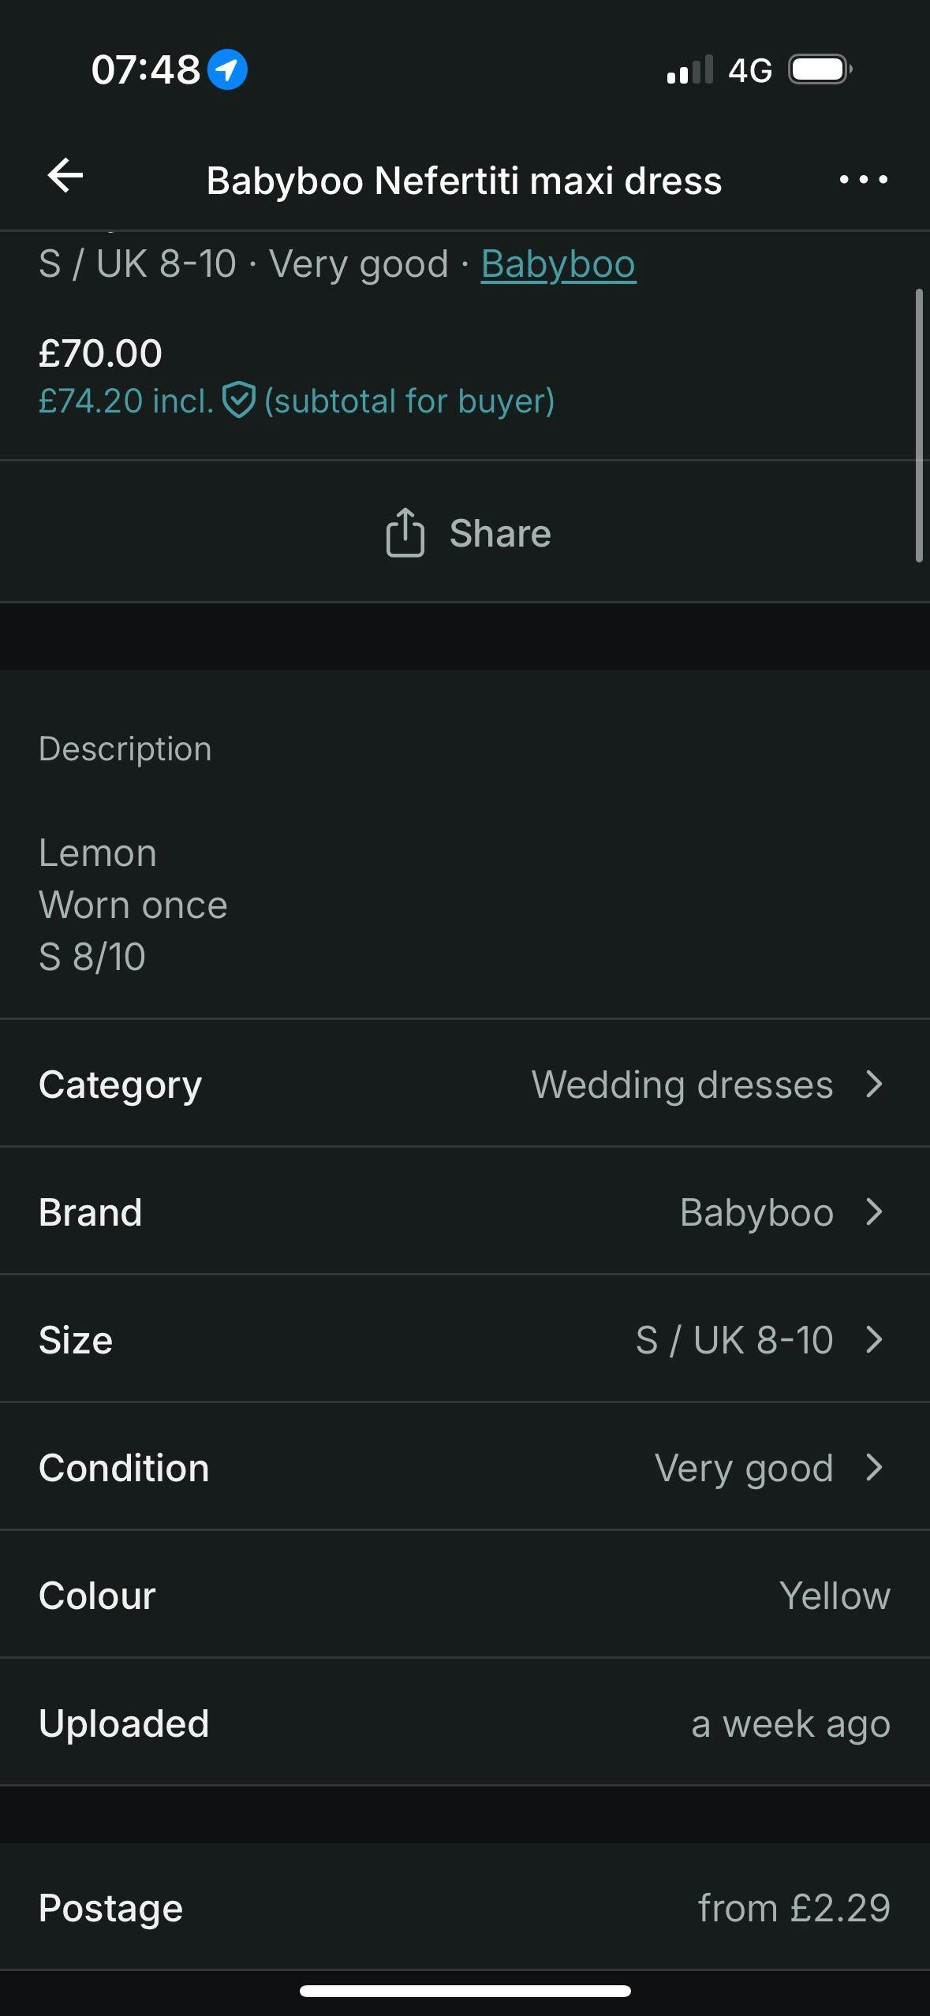Tap the home indicator bar
Screen dimensions: 930x2016
pos(465,1991)
